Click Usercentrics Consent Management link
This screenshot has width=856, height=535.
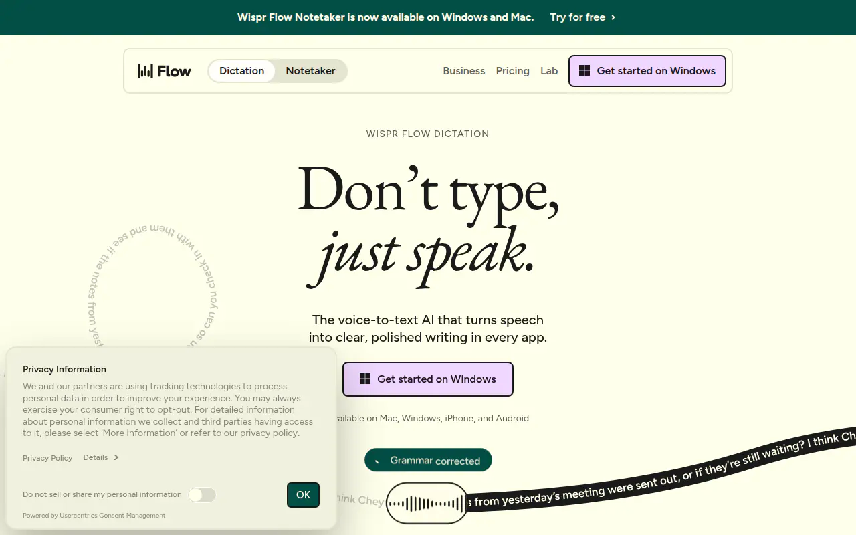tap(112, 516)
